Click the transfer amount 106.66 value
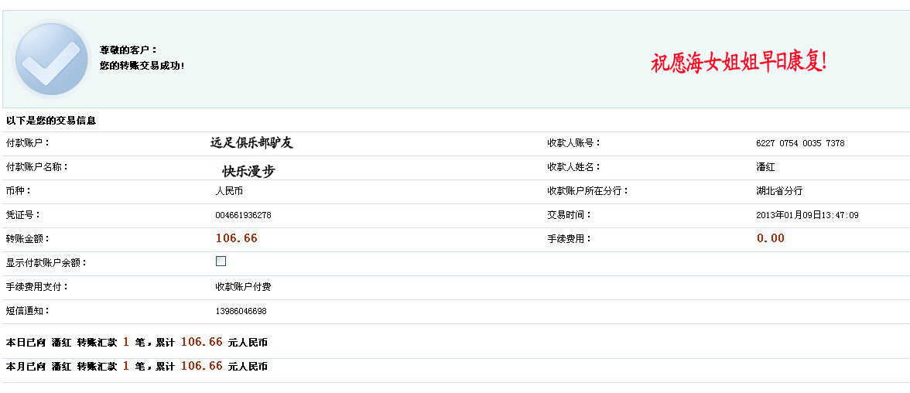The width and height of the screenshot is (910, 393). pyautogui.click(x=236, y=238)
